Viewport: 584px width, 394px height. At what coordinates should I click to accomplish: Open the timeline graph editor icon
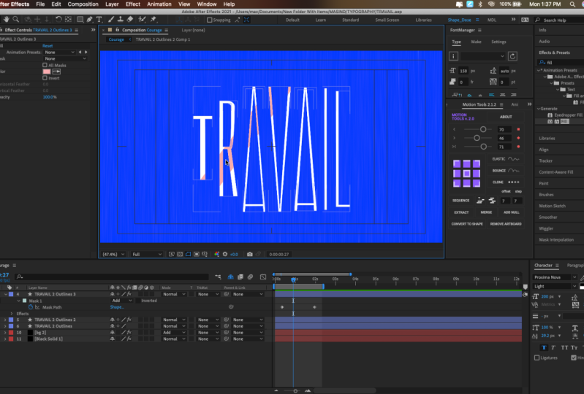(x=263, y=277)
